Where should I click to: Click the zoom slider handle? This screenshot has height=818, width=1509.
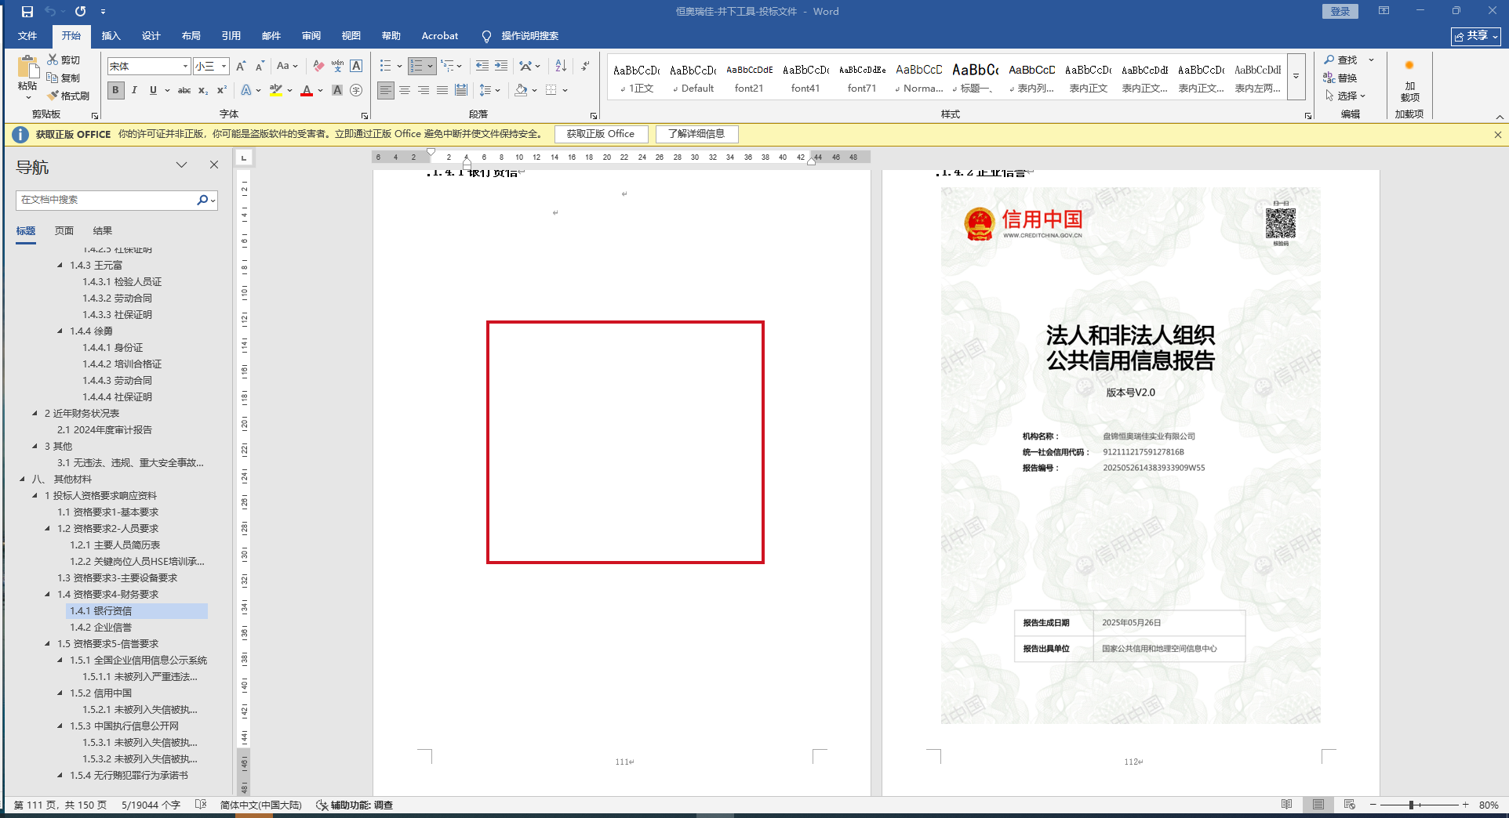1411,805
